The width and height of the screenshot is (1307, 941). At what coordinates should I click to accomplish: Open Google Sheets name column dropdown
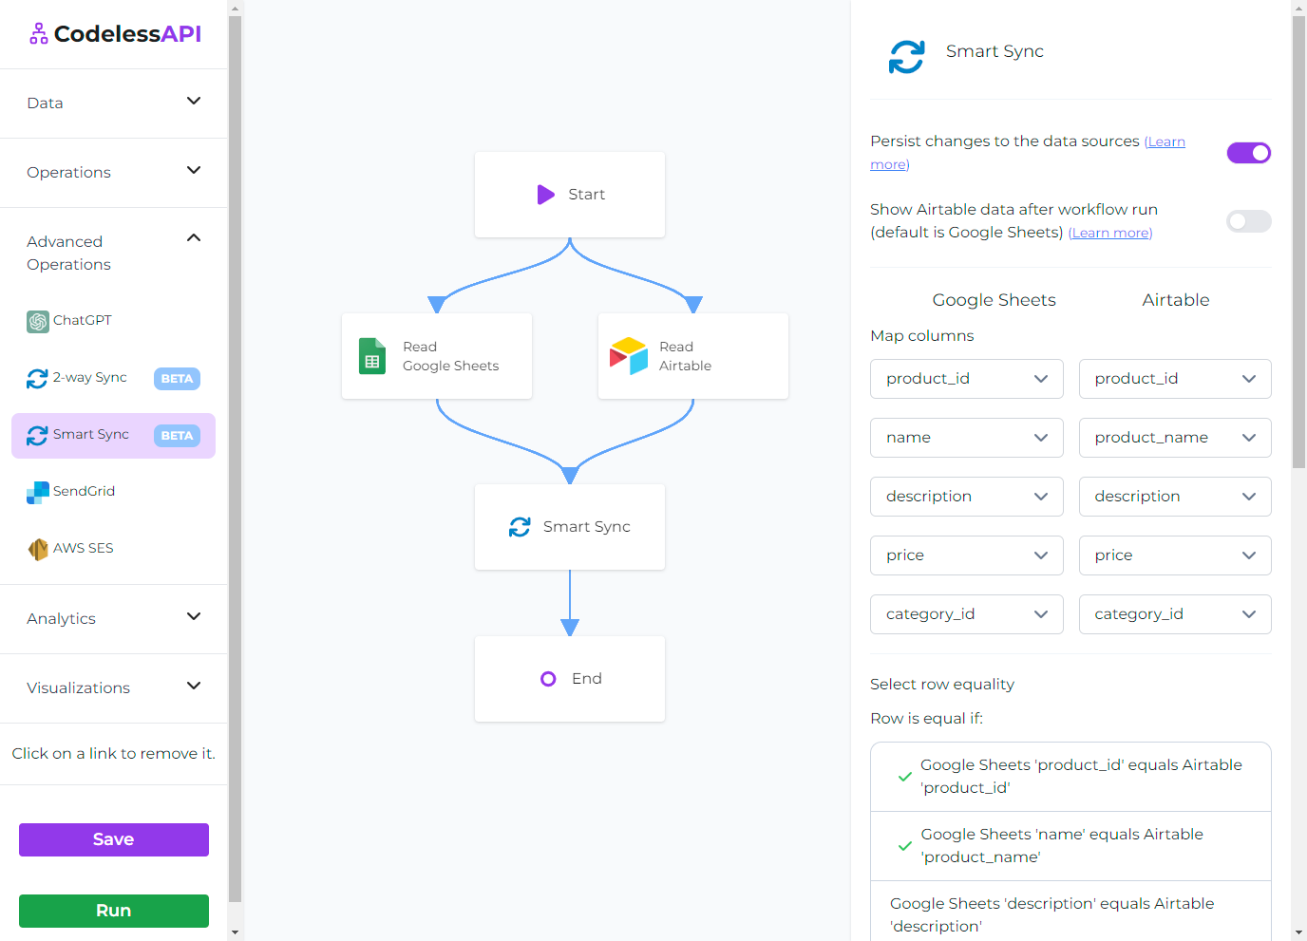tap(967, 438)
